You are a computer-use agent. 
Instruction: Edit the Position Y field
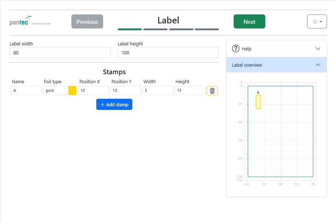pos(125,91)
